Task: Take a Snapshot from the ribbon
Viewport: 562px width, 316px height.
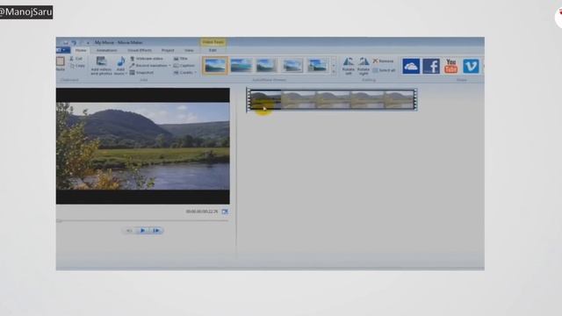Action: [141, 73]
